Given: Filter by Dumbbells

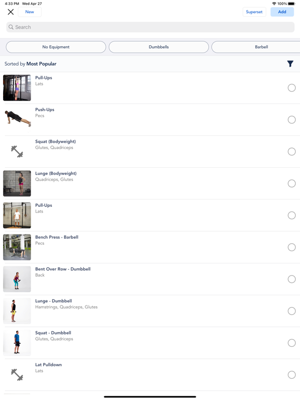Looking at the screenshot, I should 159,47.
